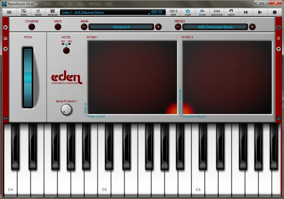Play the C5 piano key
Screen dimensions: 284x199
click(104, 183)
